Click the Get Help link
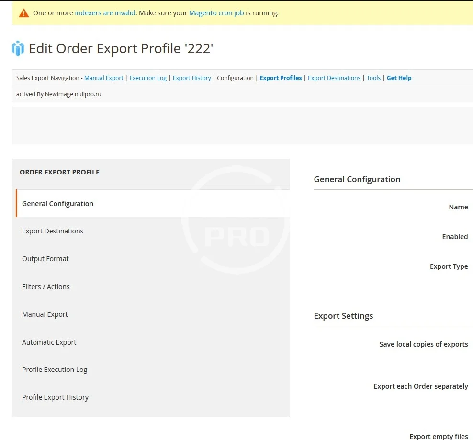 point(399,78)
